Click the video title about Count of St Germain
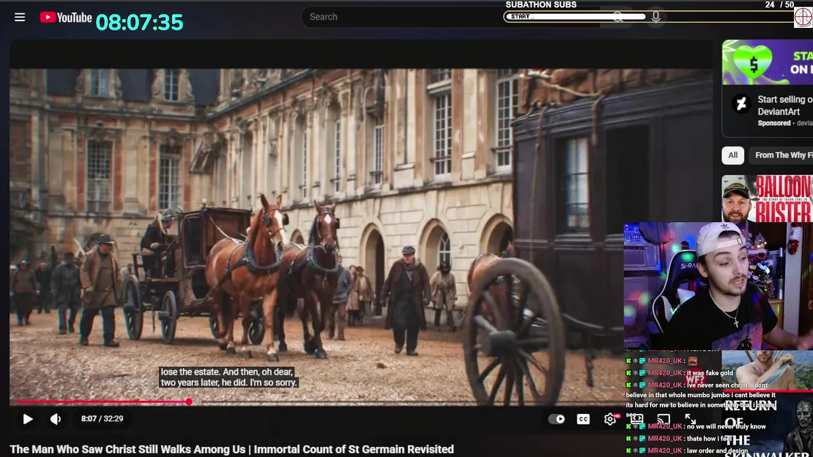813x457 pixels. 232,449
